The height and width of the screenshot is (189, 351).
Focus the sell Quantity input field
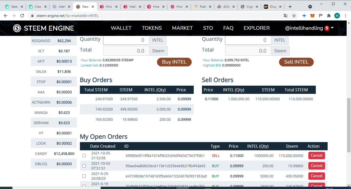tap(248, 40)
